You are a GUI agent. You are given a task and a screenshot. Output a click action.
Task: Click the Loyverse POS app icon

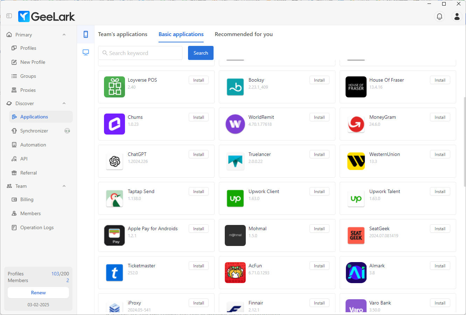[114, 87]
